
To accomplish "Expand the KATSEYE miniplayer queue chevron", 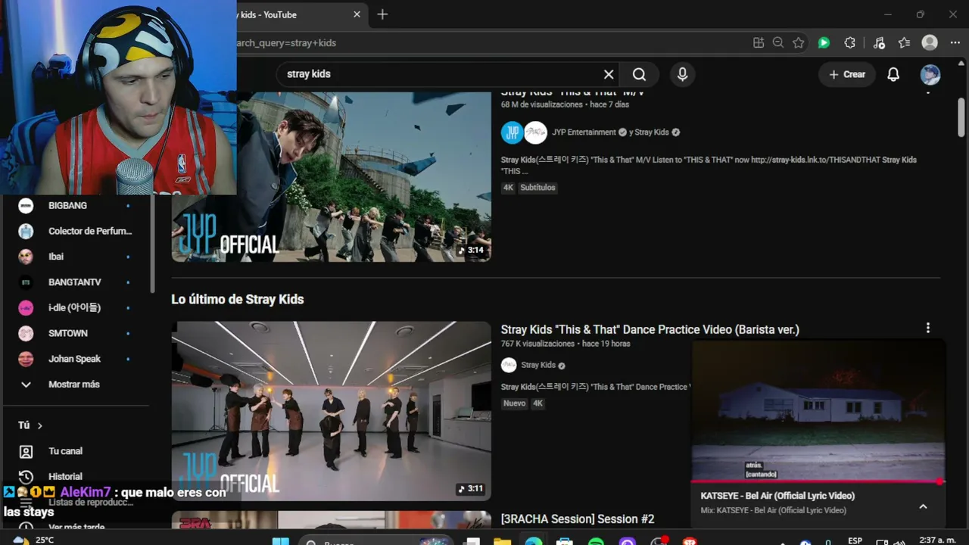I will (923, 506).
